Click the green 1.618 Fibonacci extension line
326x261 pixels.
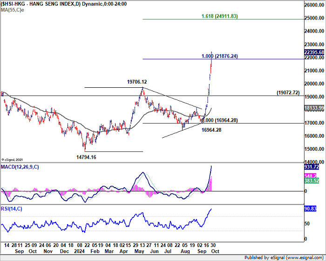click(x=223, y=19)
